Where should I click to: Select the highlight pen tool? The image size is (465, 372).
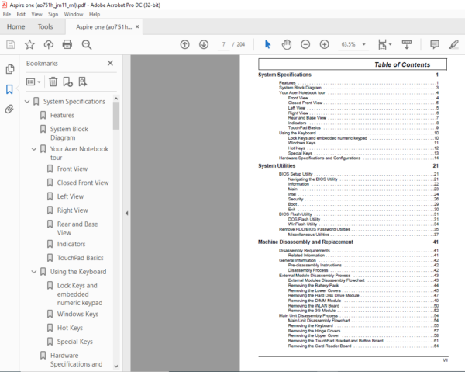[453, 44]
